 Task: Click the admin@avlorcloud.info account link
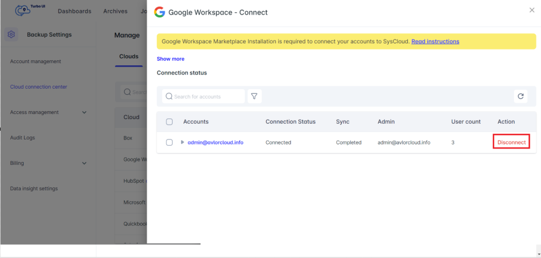pos(215,142)
